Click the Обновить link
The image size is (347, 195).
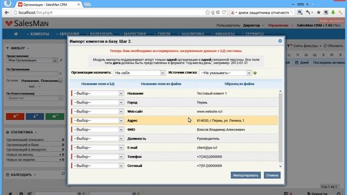coord(333,45)
